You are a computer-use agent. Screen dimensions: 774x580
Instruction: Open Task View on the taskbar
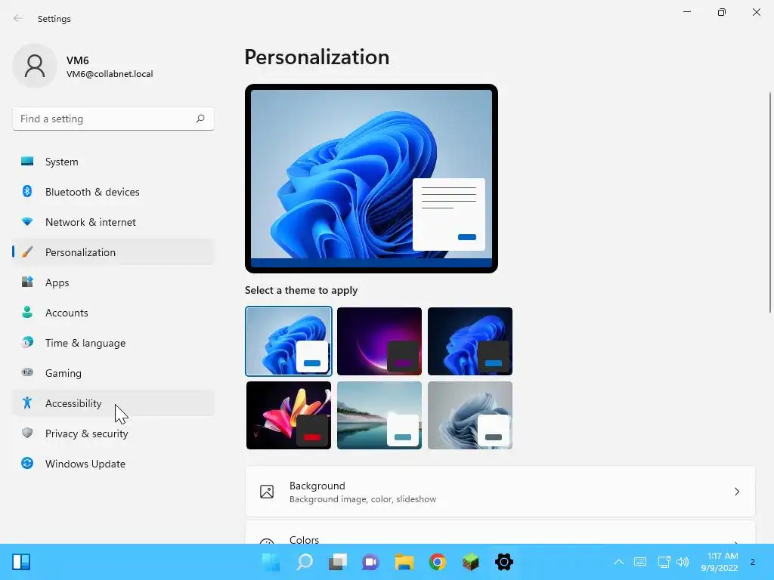(x=338, y=562)
